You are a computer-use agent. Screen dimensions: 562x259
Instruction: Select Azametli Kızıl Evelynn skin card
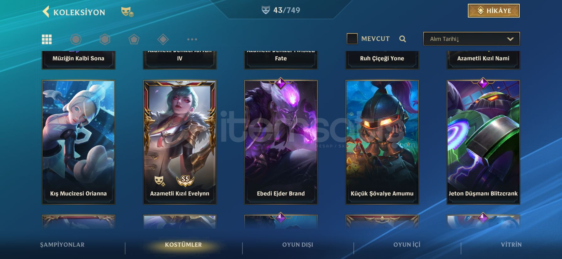[180, 142]
